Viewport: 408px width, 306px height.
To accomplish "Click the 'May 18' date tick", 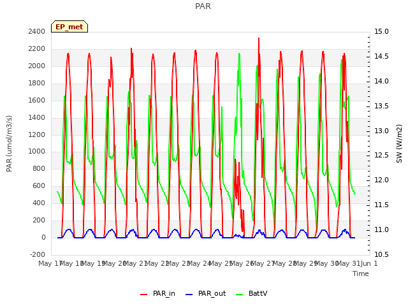I will [x=71, y=264].
